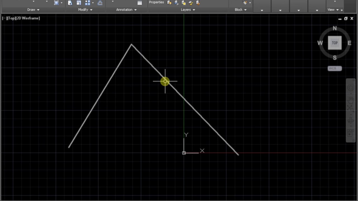
Task: Expand the Annotation panel dropdown
Action: (x=126, y=10)
